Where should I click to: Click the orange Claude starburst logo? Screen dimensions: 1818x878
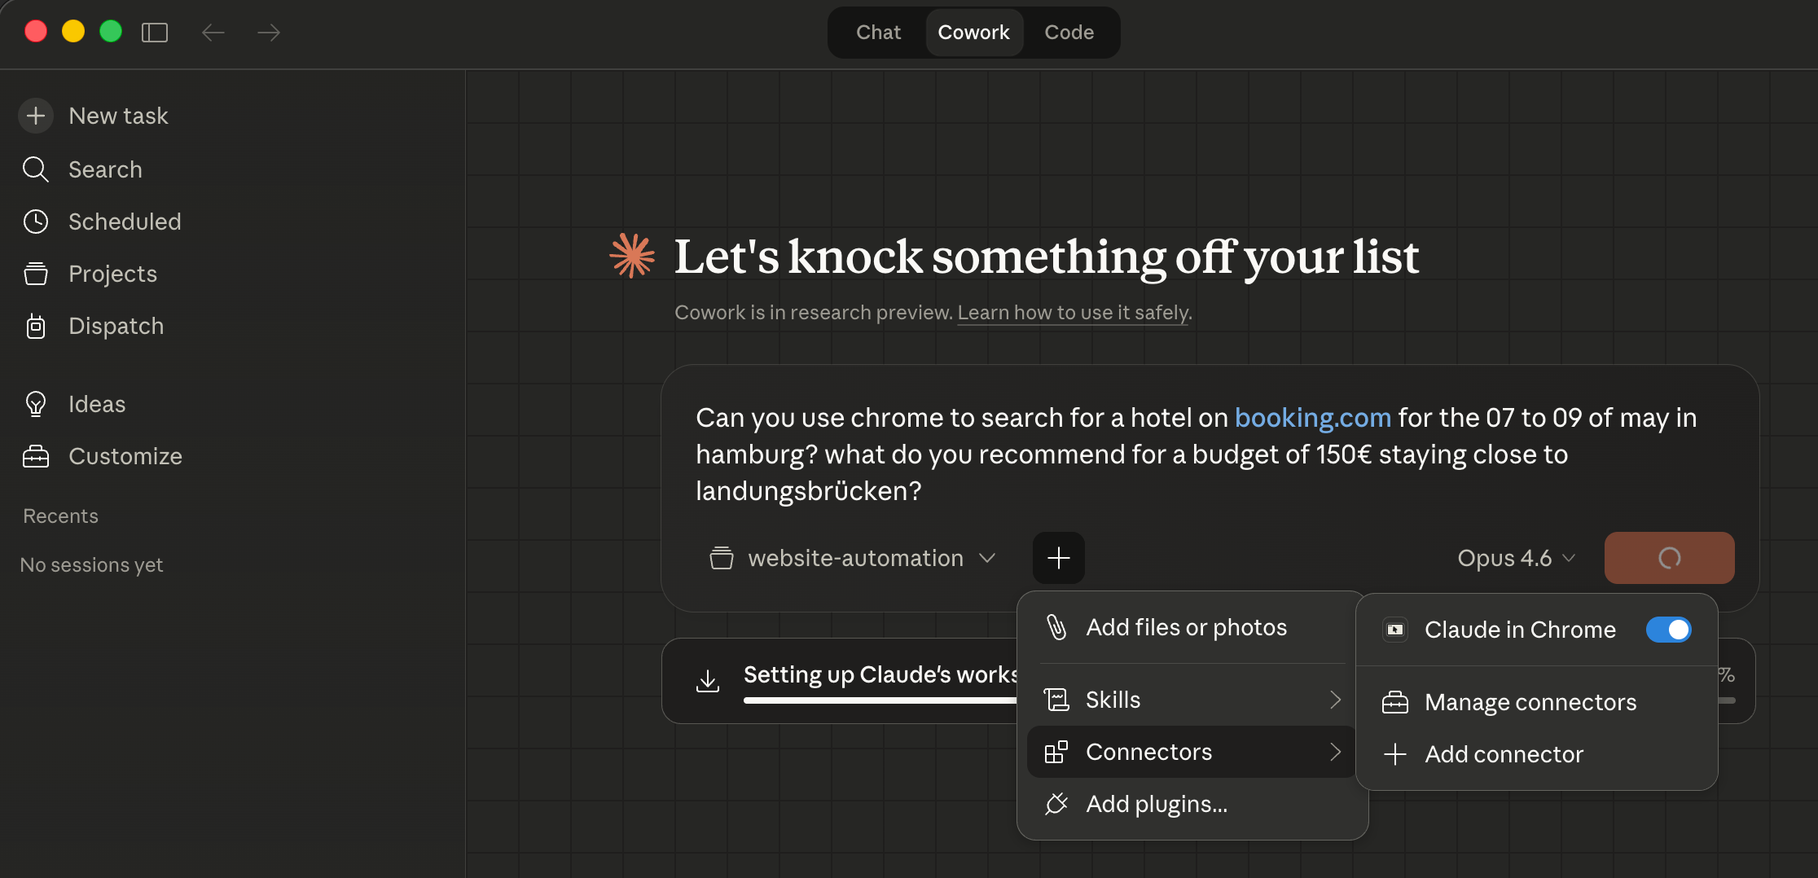tap(632, 256)
